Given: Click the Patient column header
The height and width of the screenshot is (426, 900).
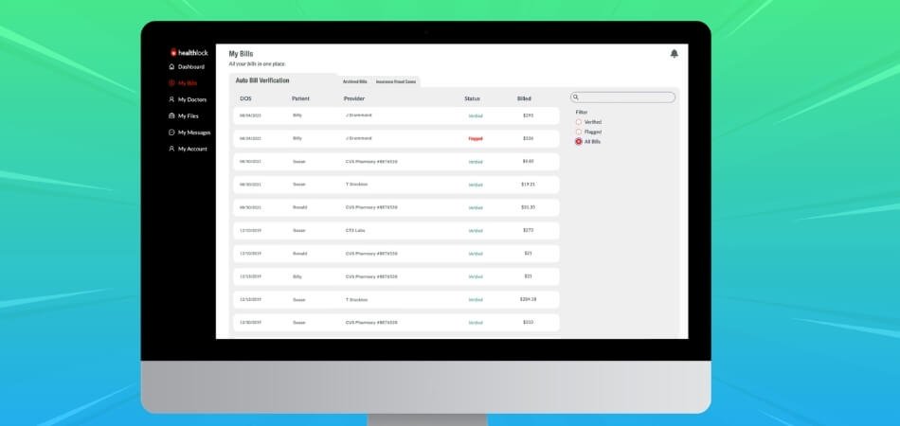Looking at the screenshot, I should pos(300,98).
